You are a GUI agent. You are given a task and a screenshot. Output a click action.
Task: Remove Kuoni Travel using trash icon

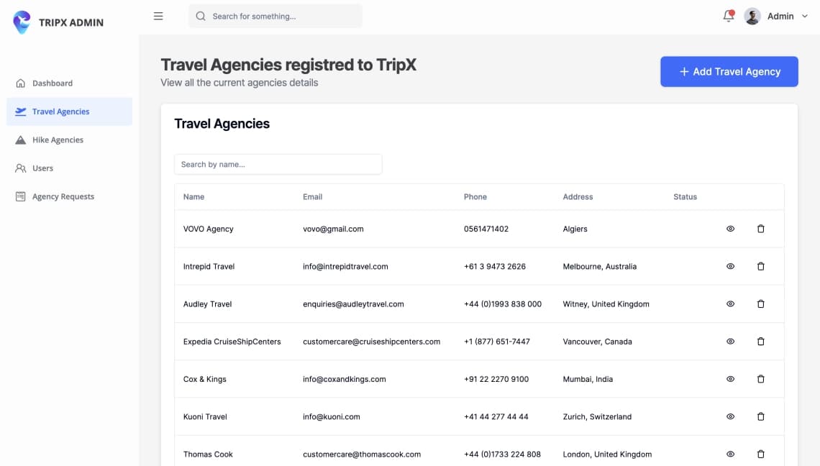tap(760, 416)
